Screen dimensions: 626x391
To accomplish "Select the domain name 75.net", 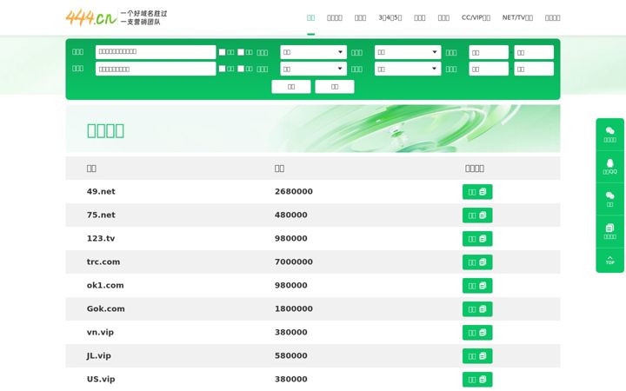I will point(101,215).
